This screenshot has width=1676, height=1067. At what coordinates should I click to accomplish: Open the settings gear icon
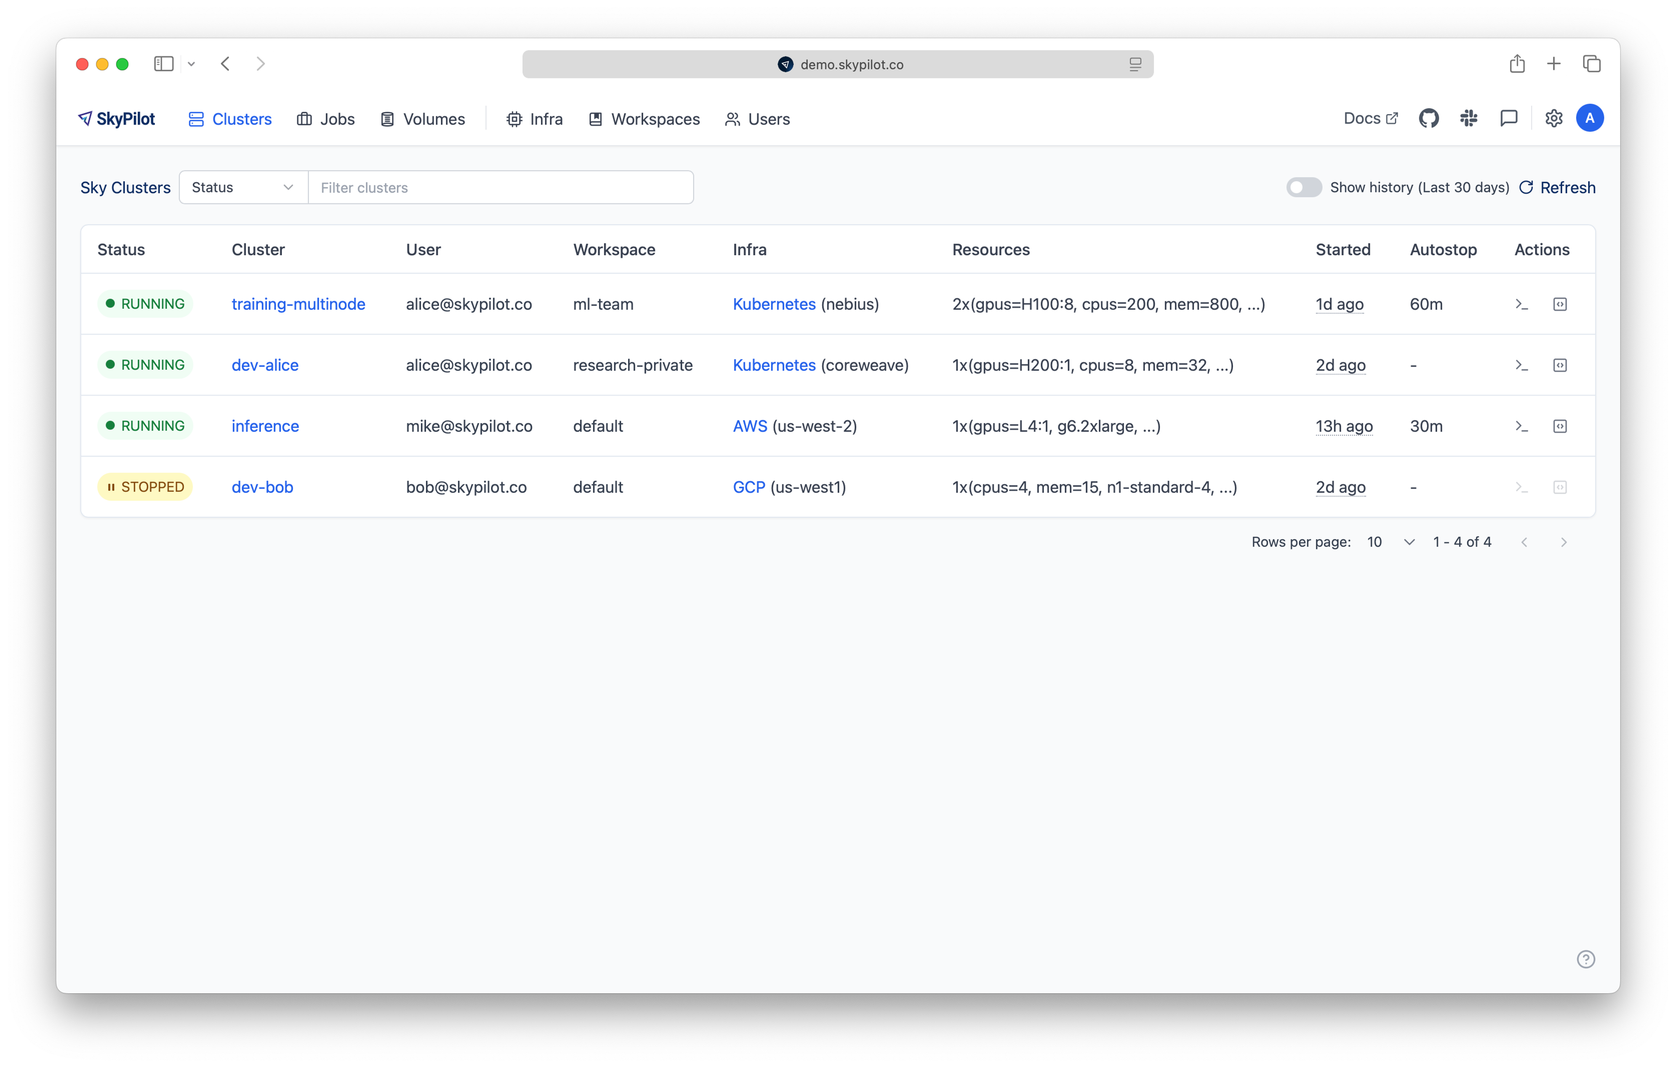point(1553,119)
